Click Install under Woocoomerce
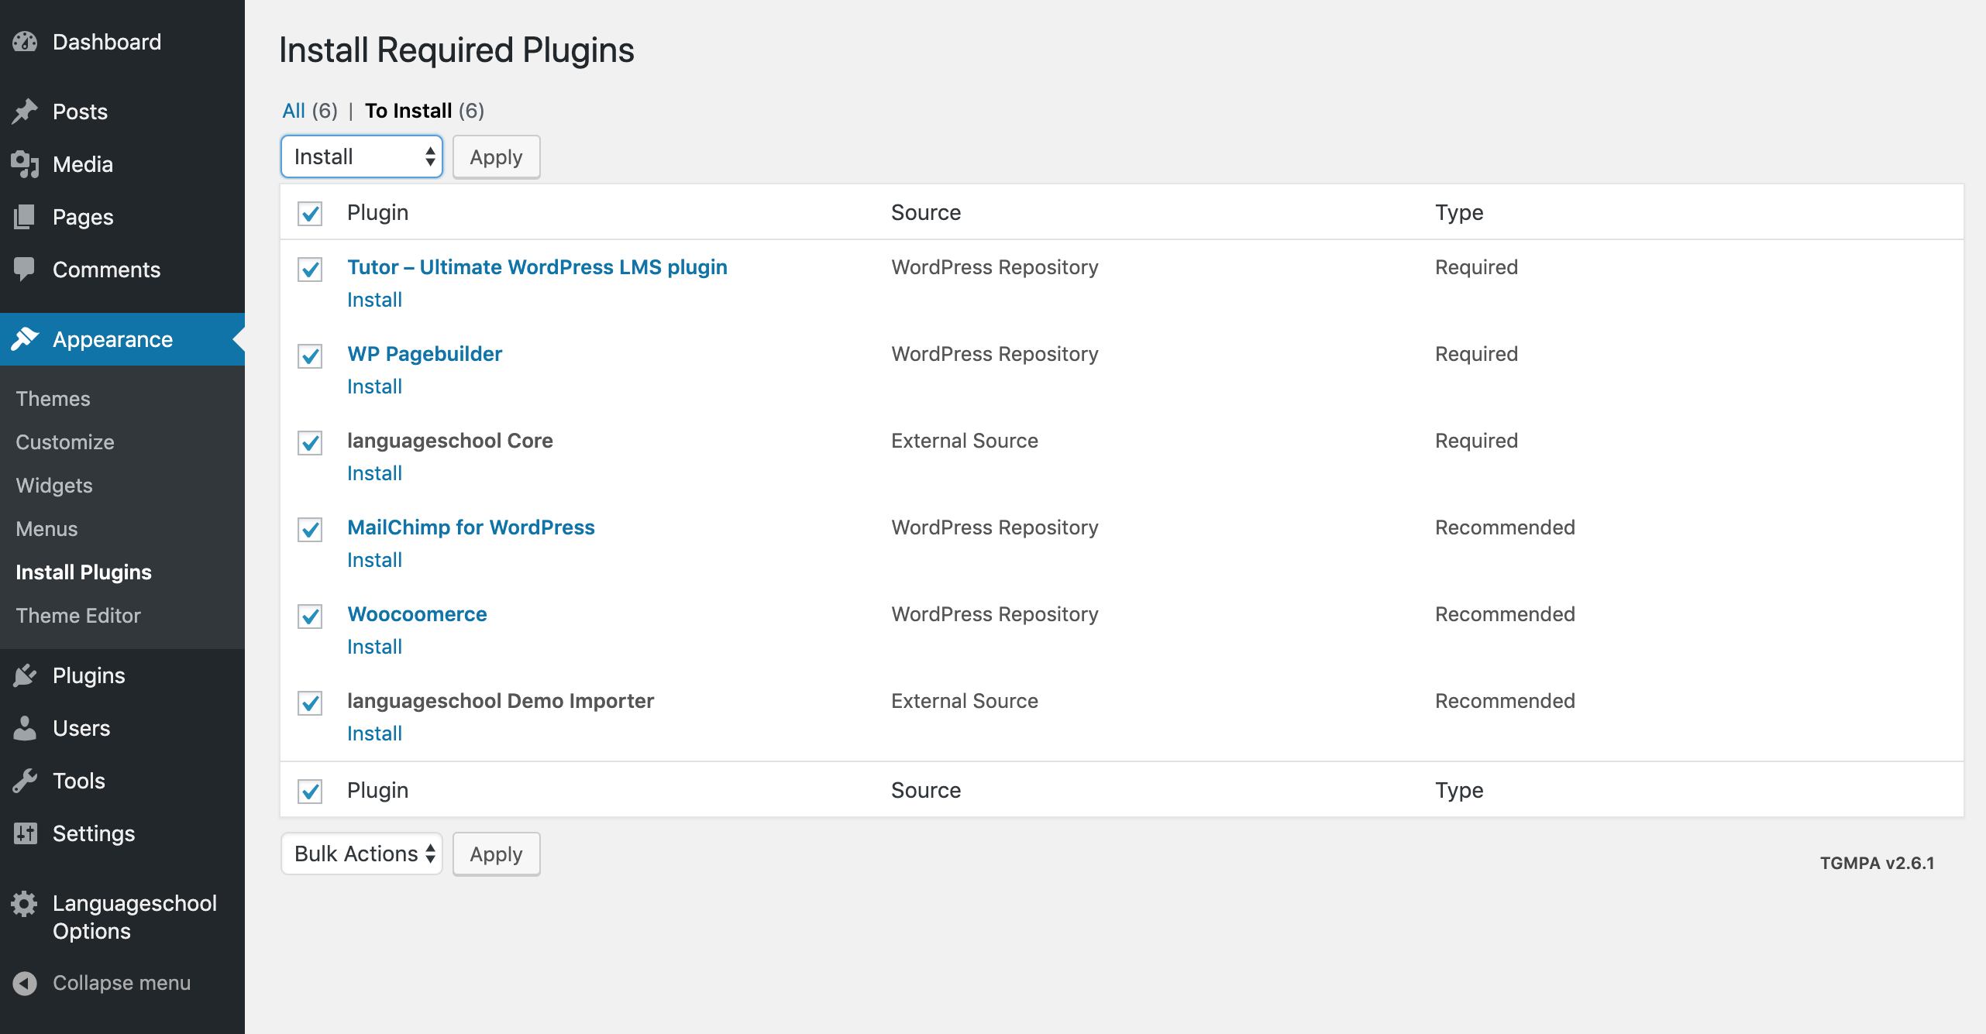The image size is (1986, 1034). tap(374, 647)
